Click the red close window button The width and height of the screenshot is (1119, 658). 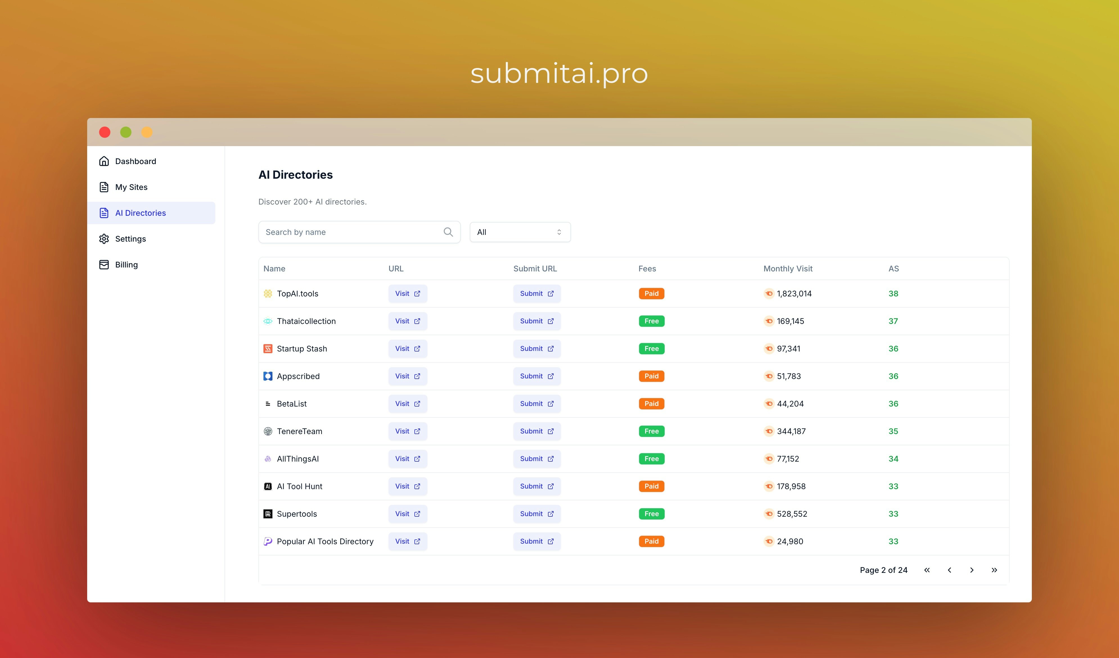[105, 132]
